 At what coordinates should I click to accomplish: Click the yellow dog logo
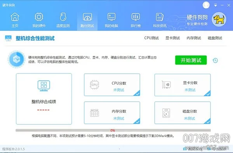click(219, 19)
